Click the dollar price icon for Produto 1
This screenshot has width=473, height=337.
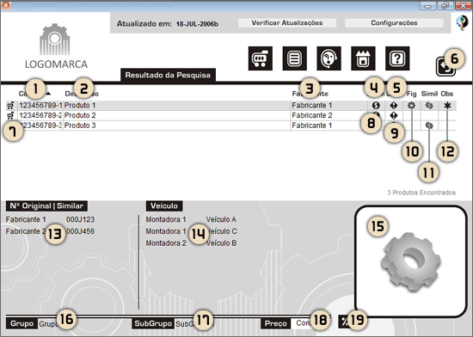376,106
